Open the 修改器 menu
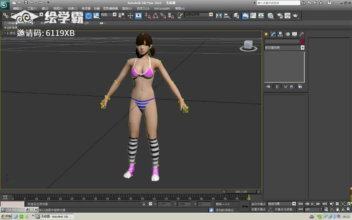This screenshot has height=220, width=352. (86, 9)
